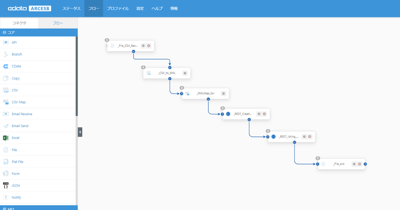Switch to the フロー sidebar tab

click(58, 23)
